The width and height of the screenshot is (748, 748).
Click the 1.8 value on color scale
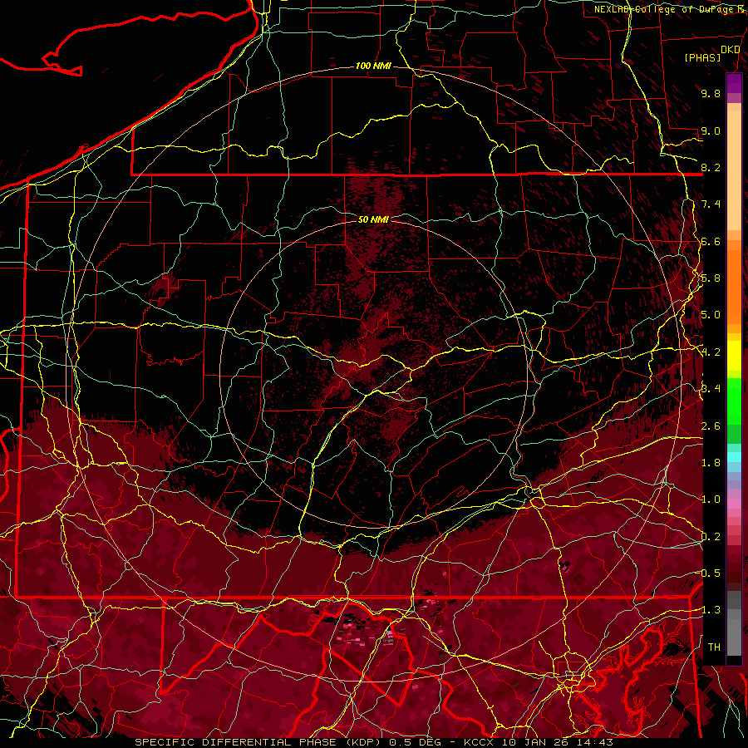point(711,463)
